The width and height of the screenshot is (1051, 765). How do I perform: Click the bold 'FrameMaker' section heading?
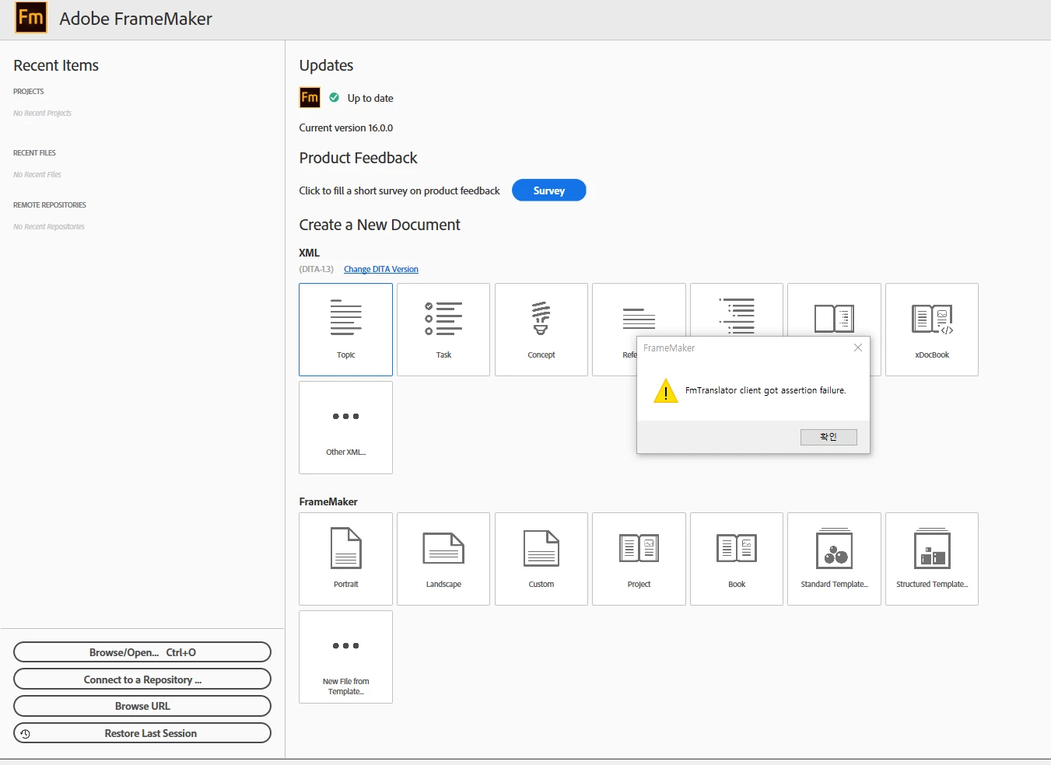(x=328, y=501)
